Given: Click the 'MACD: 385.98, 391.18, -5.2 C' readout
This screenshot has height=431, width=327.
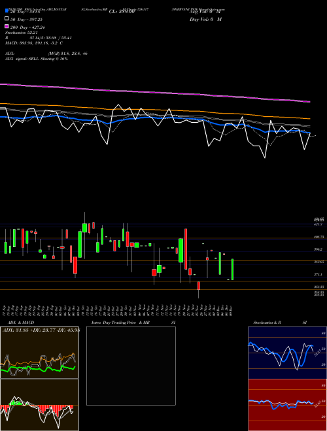Looking at the screenshot, I should (x=34, y=43).
